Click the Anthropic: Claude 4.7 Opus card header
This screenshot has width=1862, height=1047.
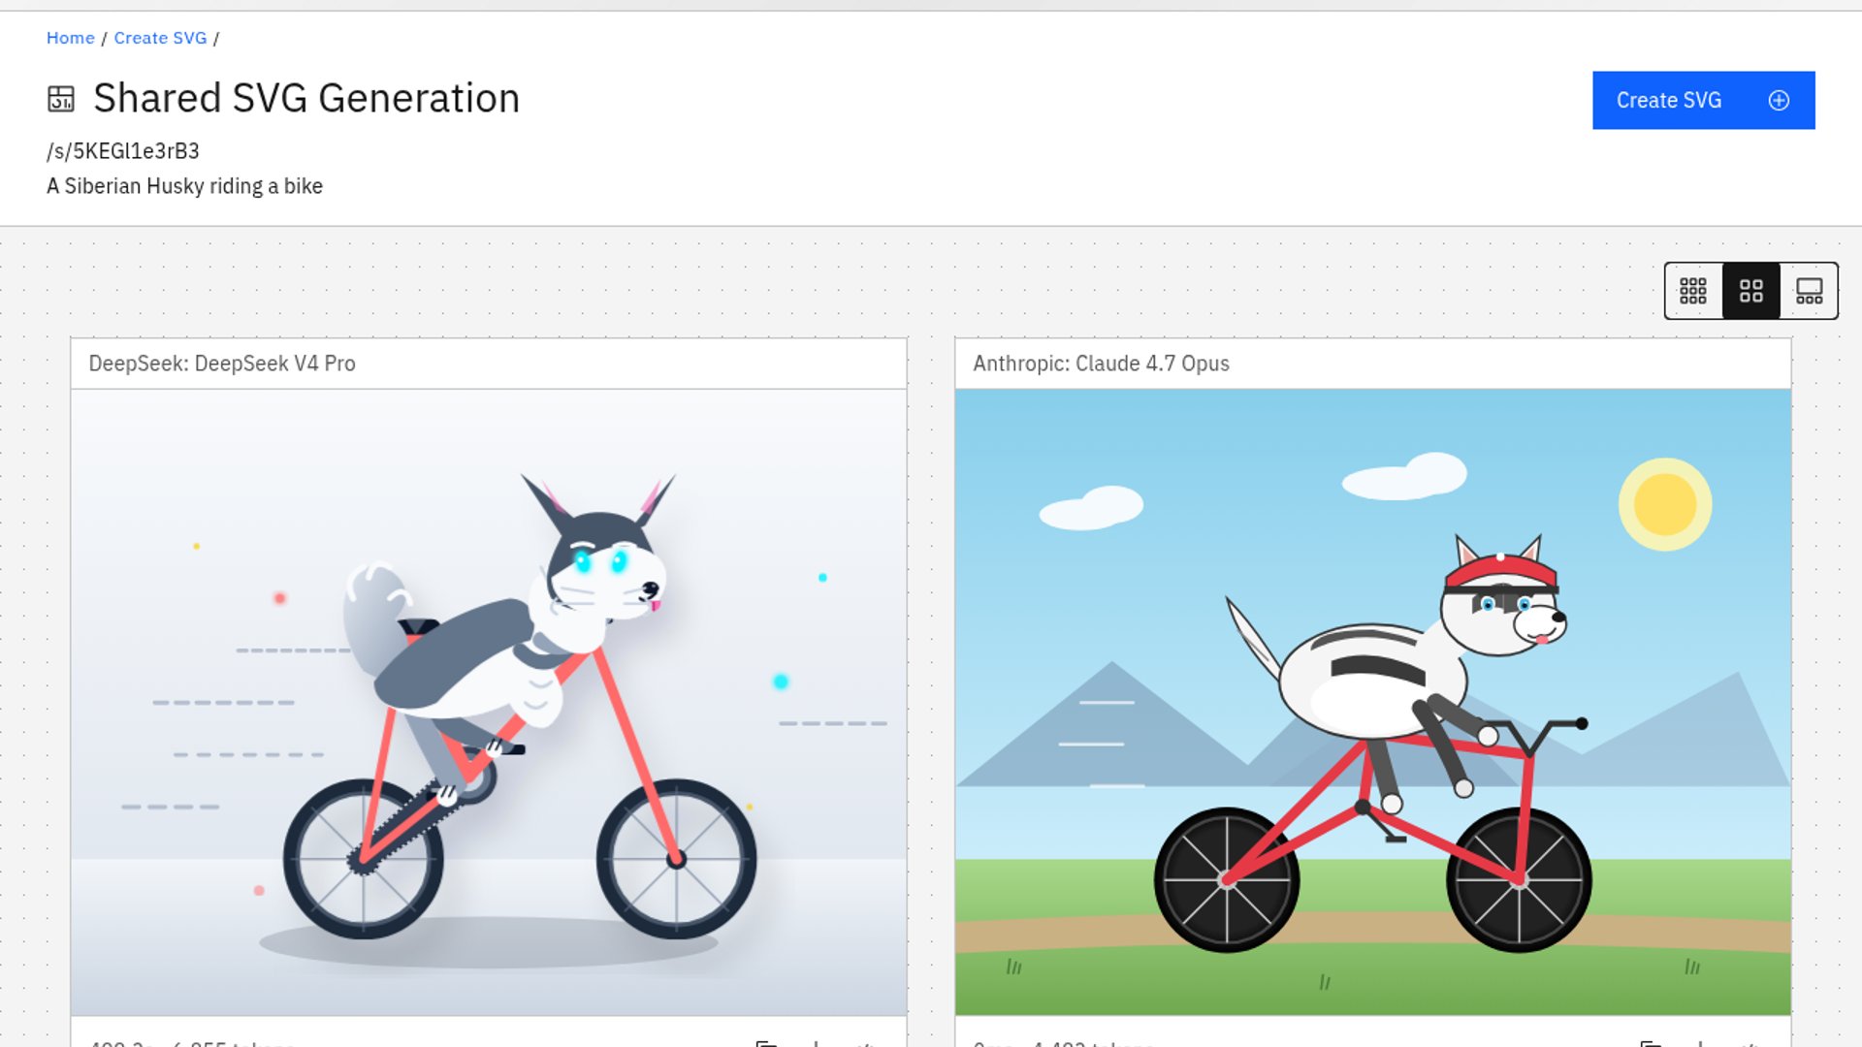(x=1373, y=364)
